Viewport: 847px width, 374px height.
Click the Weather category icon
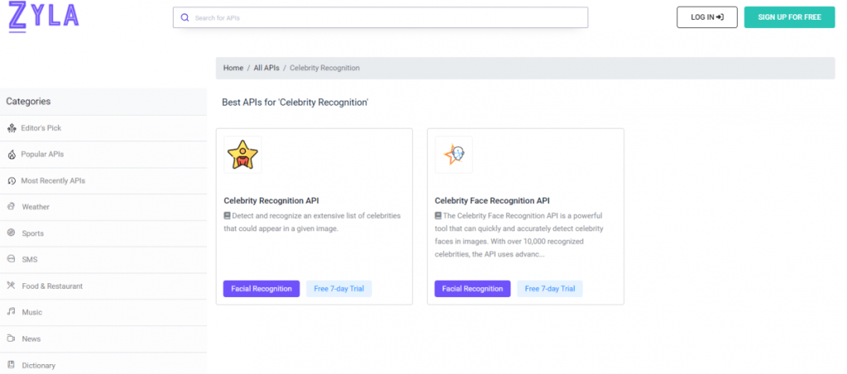tap(12, 206)
